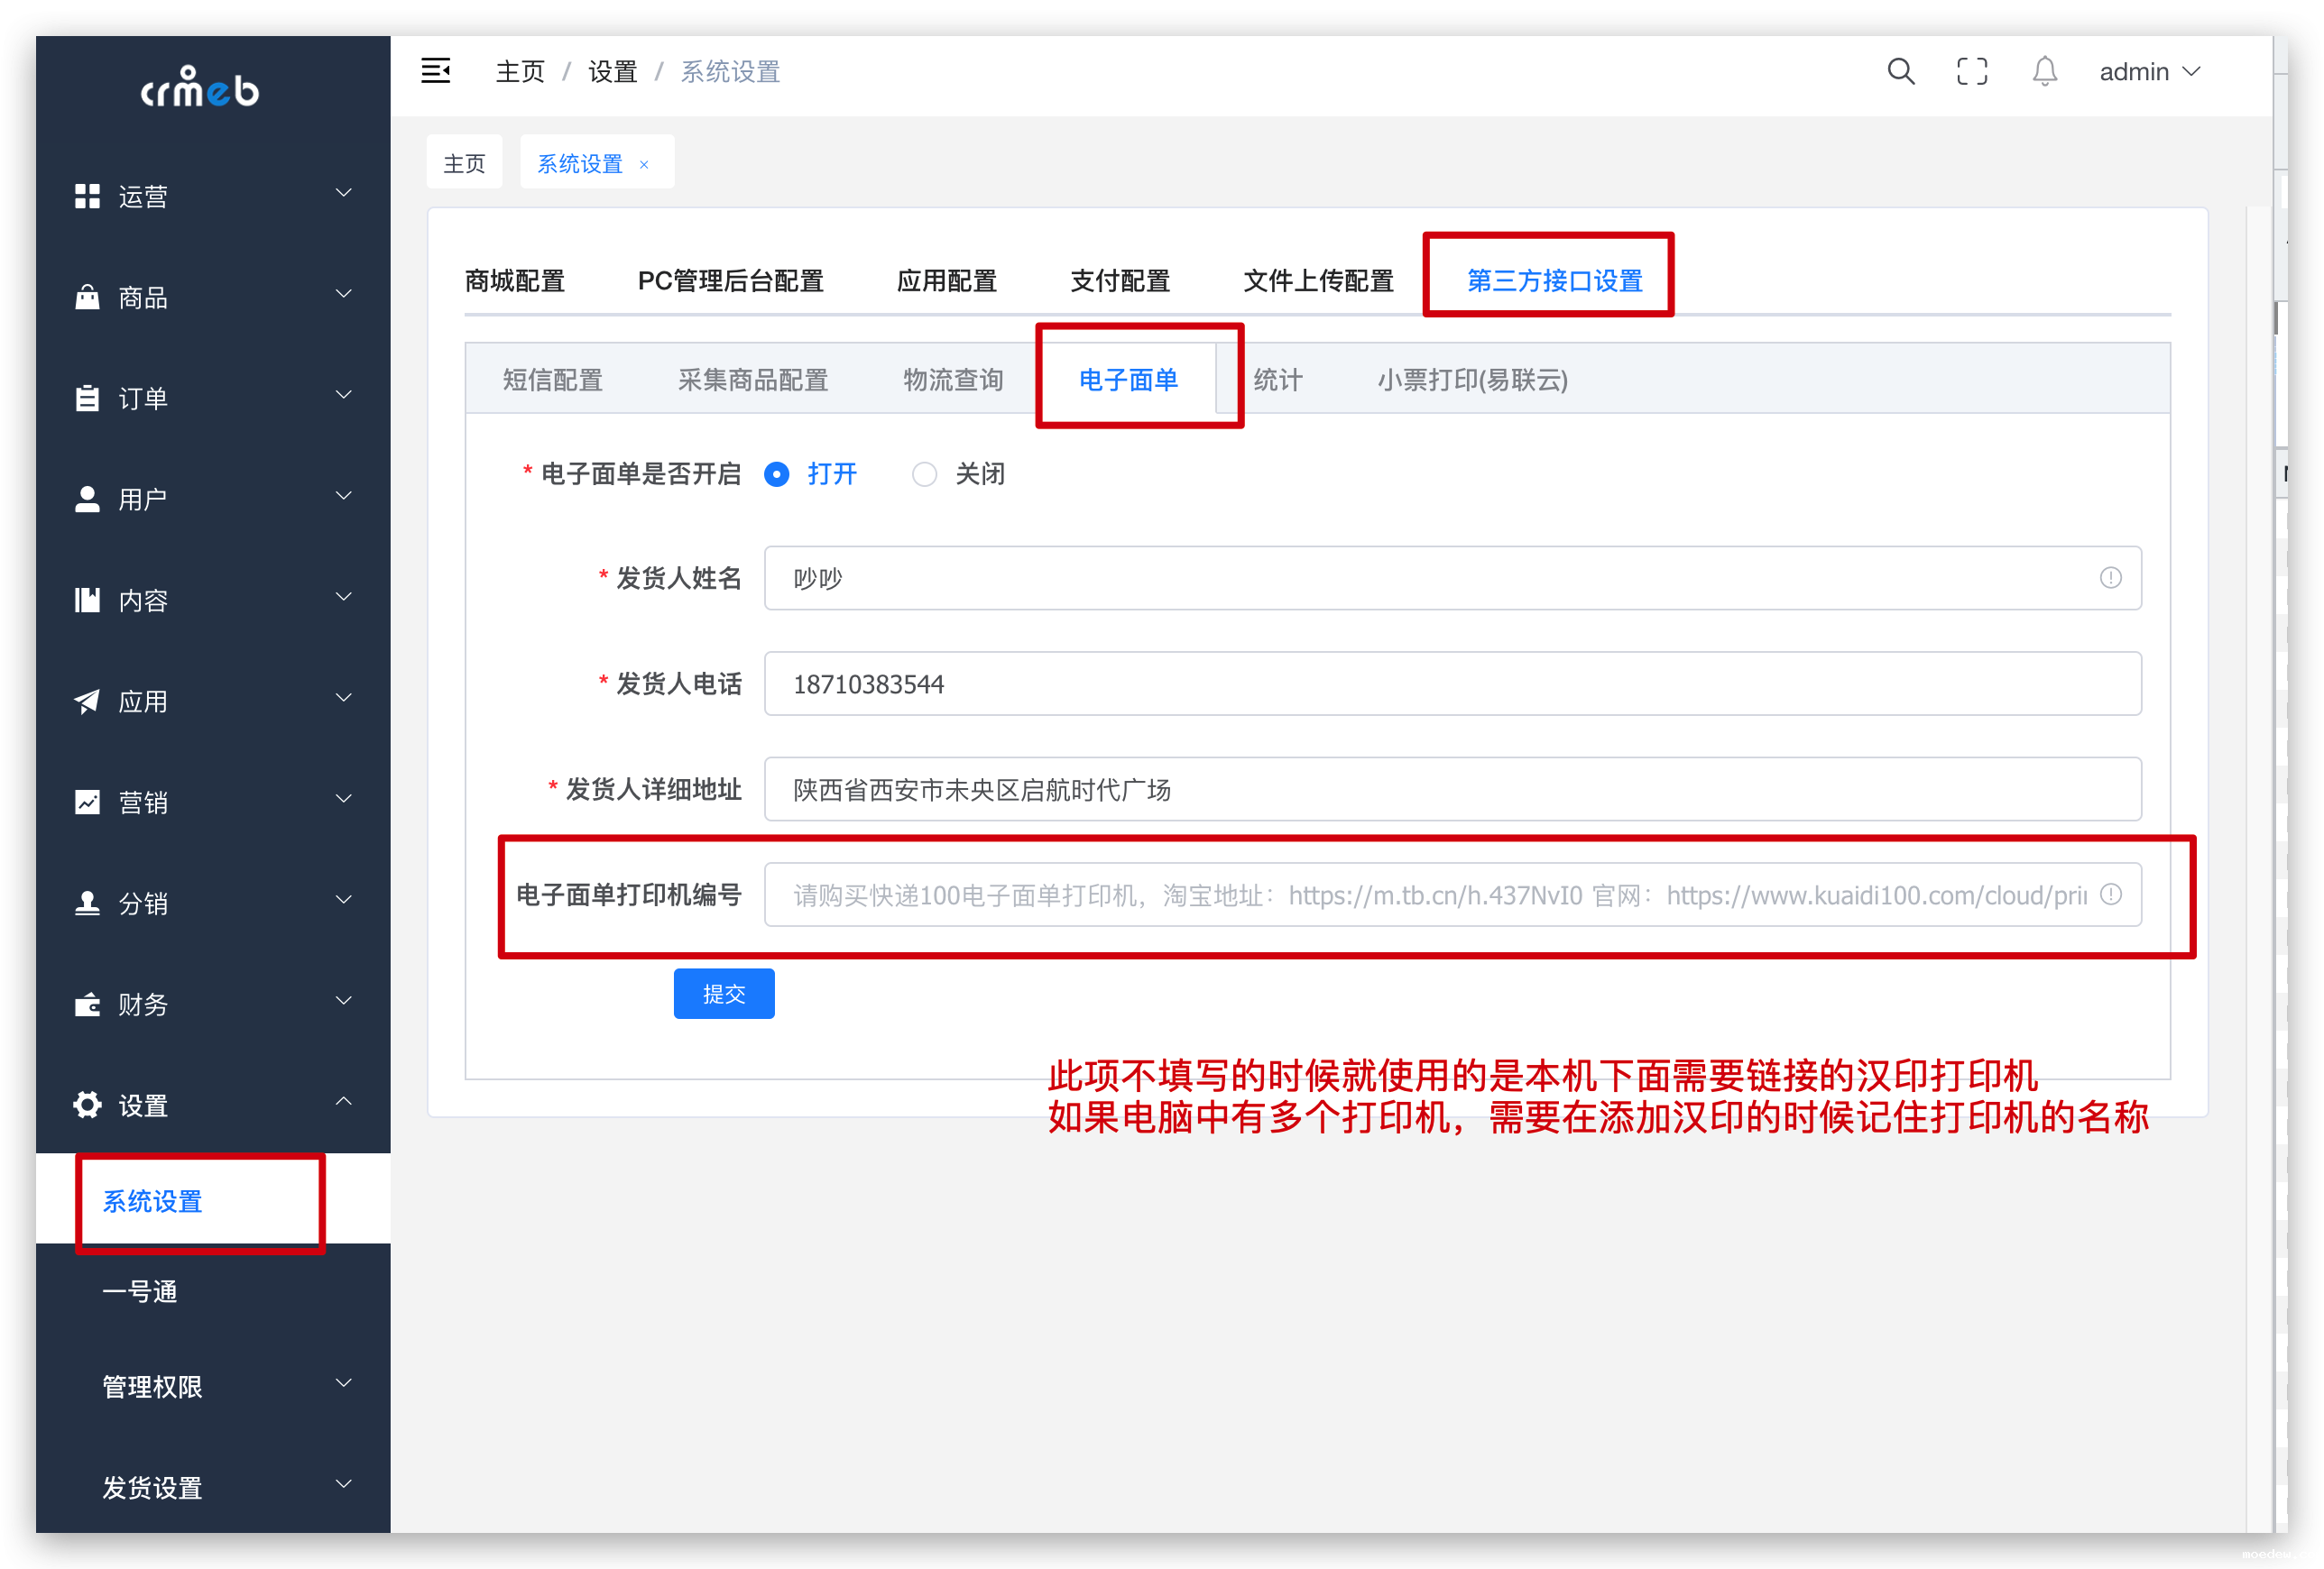Click the 电子面单打印机编号 input field
The width and height of the screenshot is (2324, 1569).
point(1440,895)
